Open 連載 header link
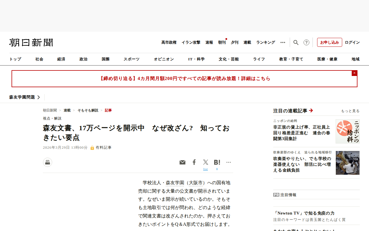The image size is (369, 231). (x=247, y=42)
